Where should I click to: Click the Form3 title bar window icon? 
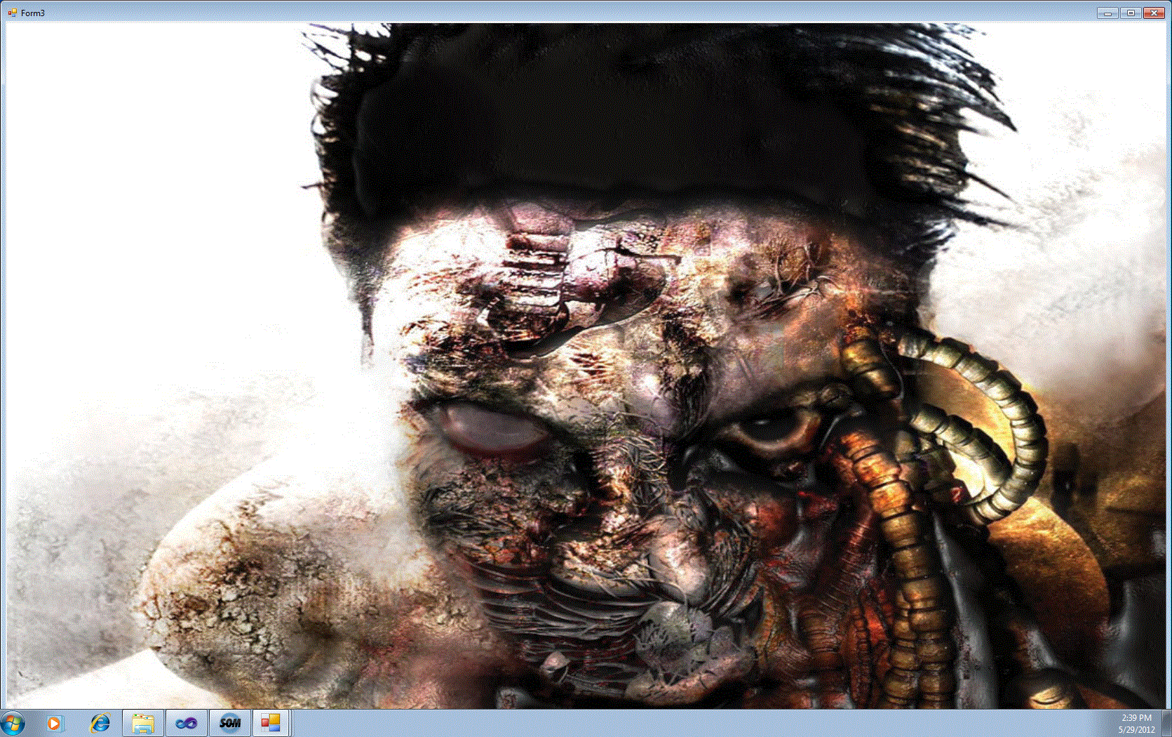[x=12, y=13]
